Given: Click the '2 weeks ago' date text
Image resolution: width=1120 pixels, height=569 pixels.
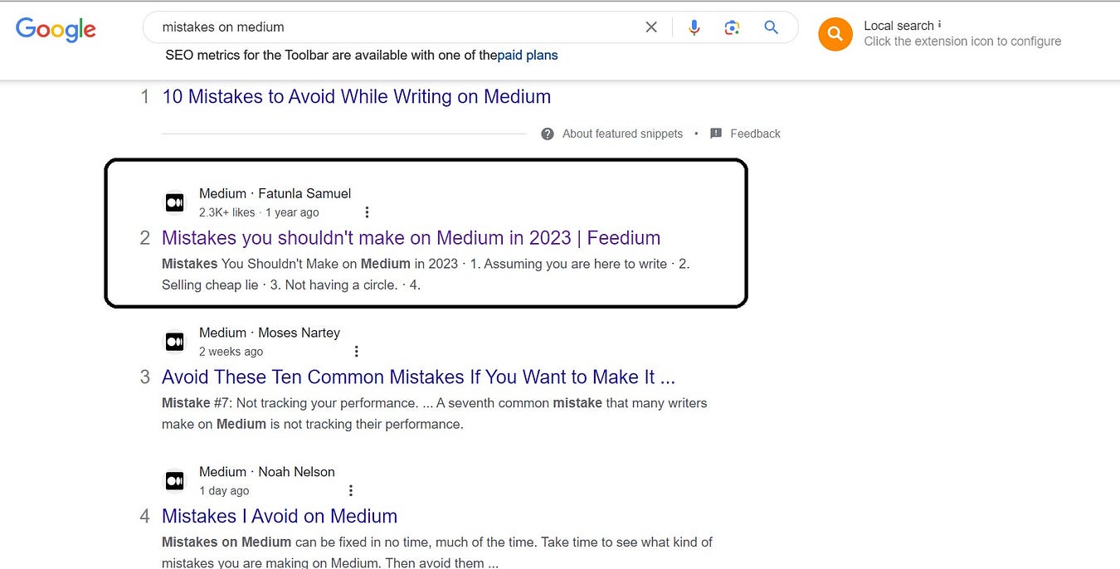Looking at the screenshot, I should tap(231, 352).
